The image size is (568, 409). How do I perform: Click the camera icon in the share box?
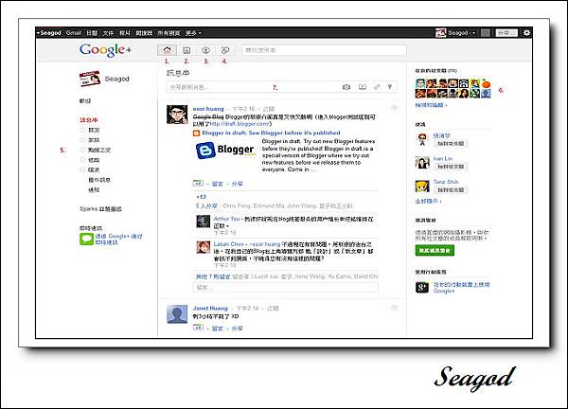point(346,87)
